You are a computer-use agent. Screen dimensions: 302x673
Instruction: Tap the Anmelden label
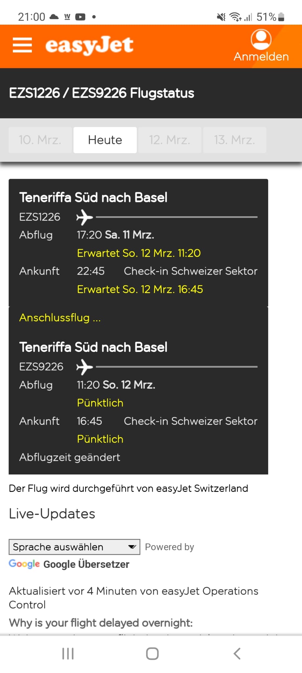click(x=261, y=57)
